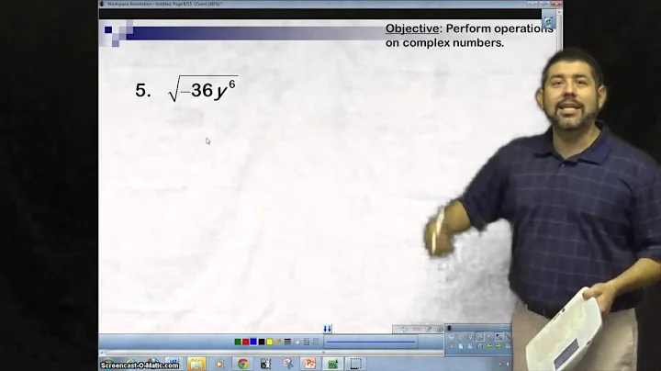Select the red pen color swatch
The width and height of the screenshot is (661, 371).
pyautogui.click(x=245, y=342)
